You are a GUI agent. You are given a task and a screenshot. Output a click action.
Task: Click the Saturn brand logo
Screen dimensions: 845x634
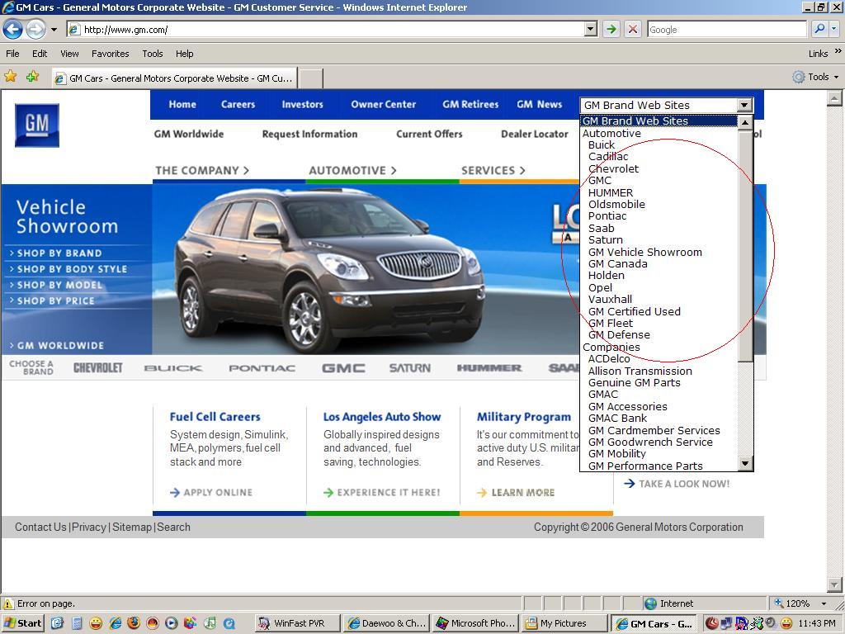[410, 368]
